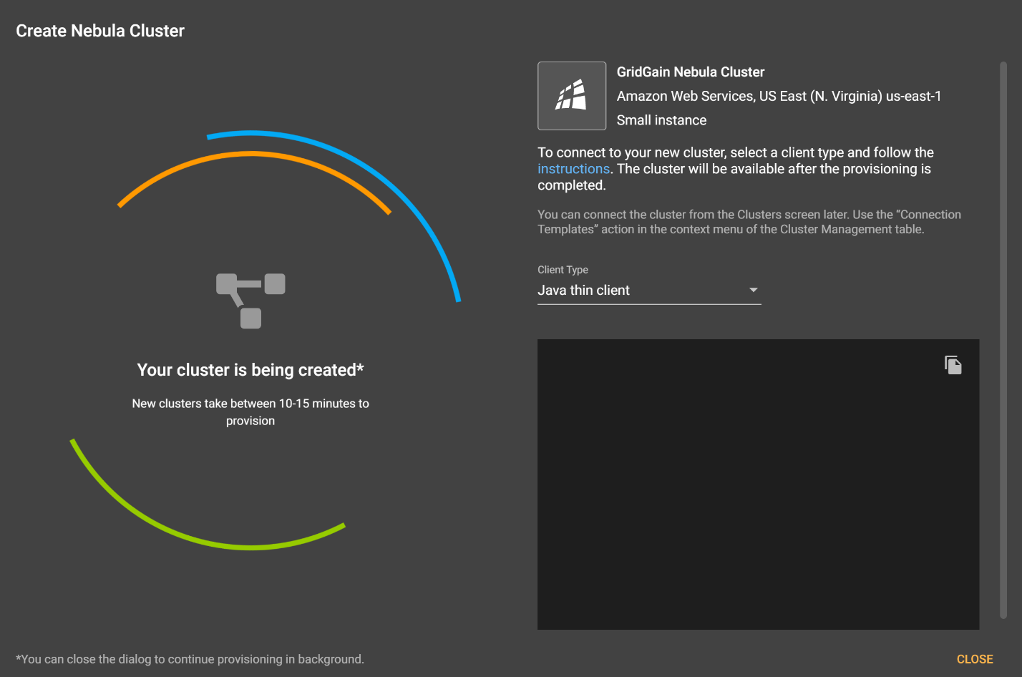Close the Create Nebula Cluster dialog

[975, 659]
